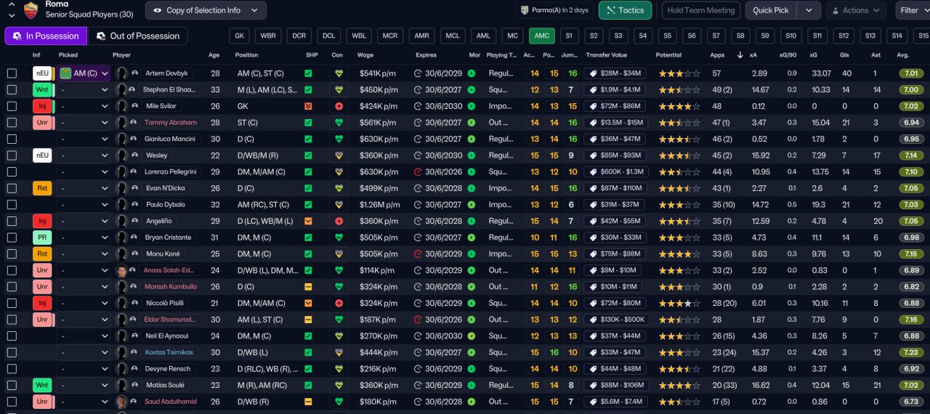
Task: Click the nEU status badge on Artem Dovbyk
Action: tap(42, 73)
